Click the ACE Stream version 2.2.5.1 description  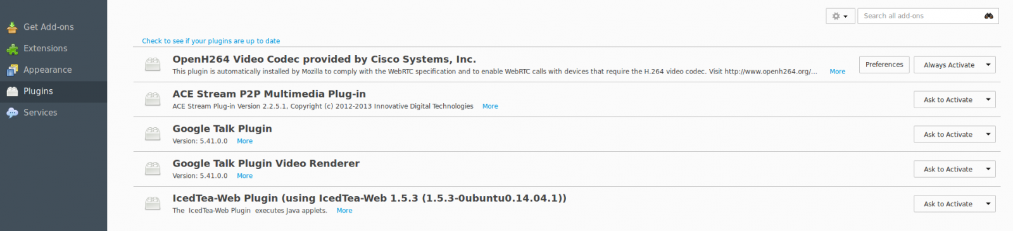pyautogui.click(x=323, y=106)
